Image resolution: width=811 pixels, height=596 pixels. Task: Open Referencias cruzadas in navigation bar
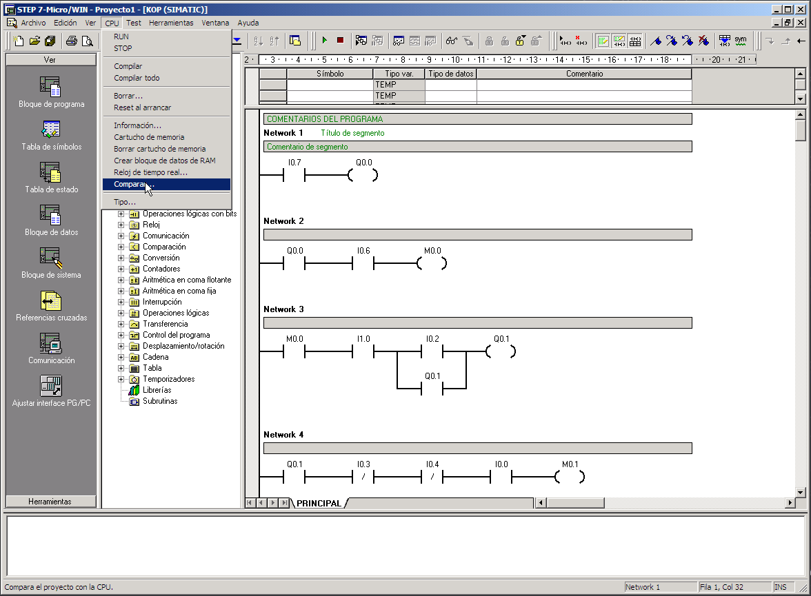pos(51,306)
